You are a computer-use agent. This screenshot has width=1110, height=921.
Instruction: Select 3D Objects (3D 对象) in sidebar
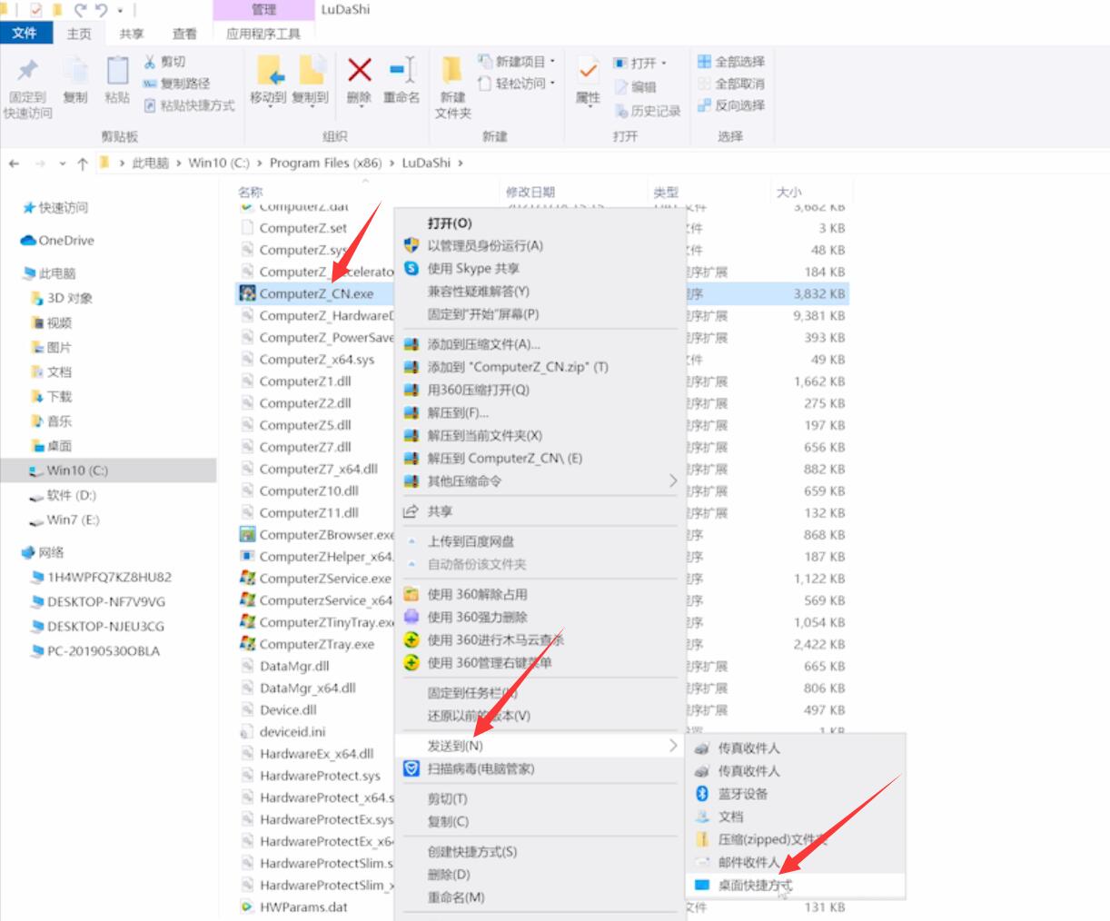click(62, 298)
